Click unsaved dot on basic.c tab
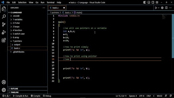 64,8
